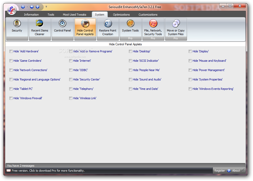Click the blue back-arrow quick-access icon
253x181 pixels.
pyautogui.click(x=32, y=7)
